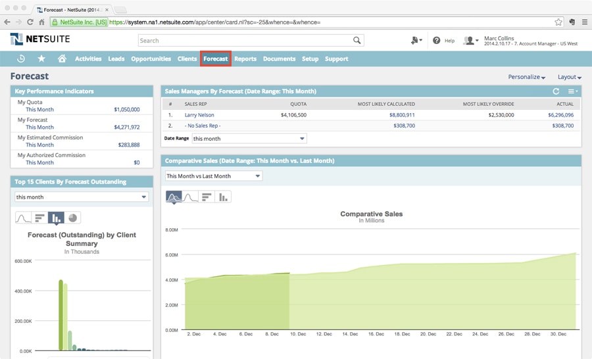Open 'this month' dropdown in Top 15 Clients

click(82, 197)
